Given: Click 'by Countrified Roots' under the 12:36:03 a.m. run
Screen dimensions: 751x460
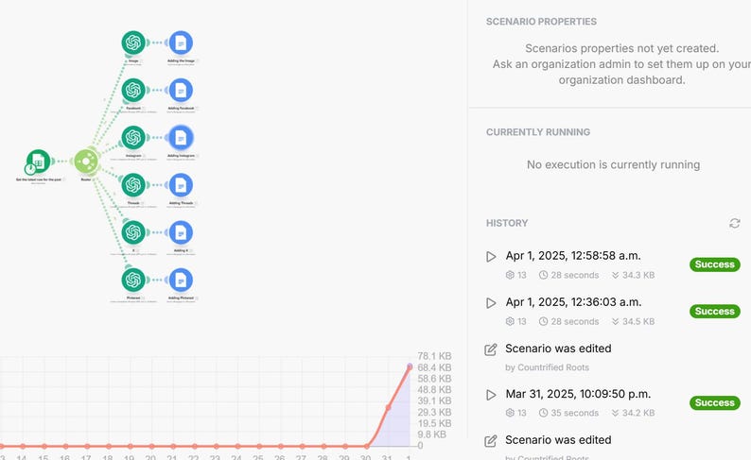Looking at the screenshot, I should [547, 367].
